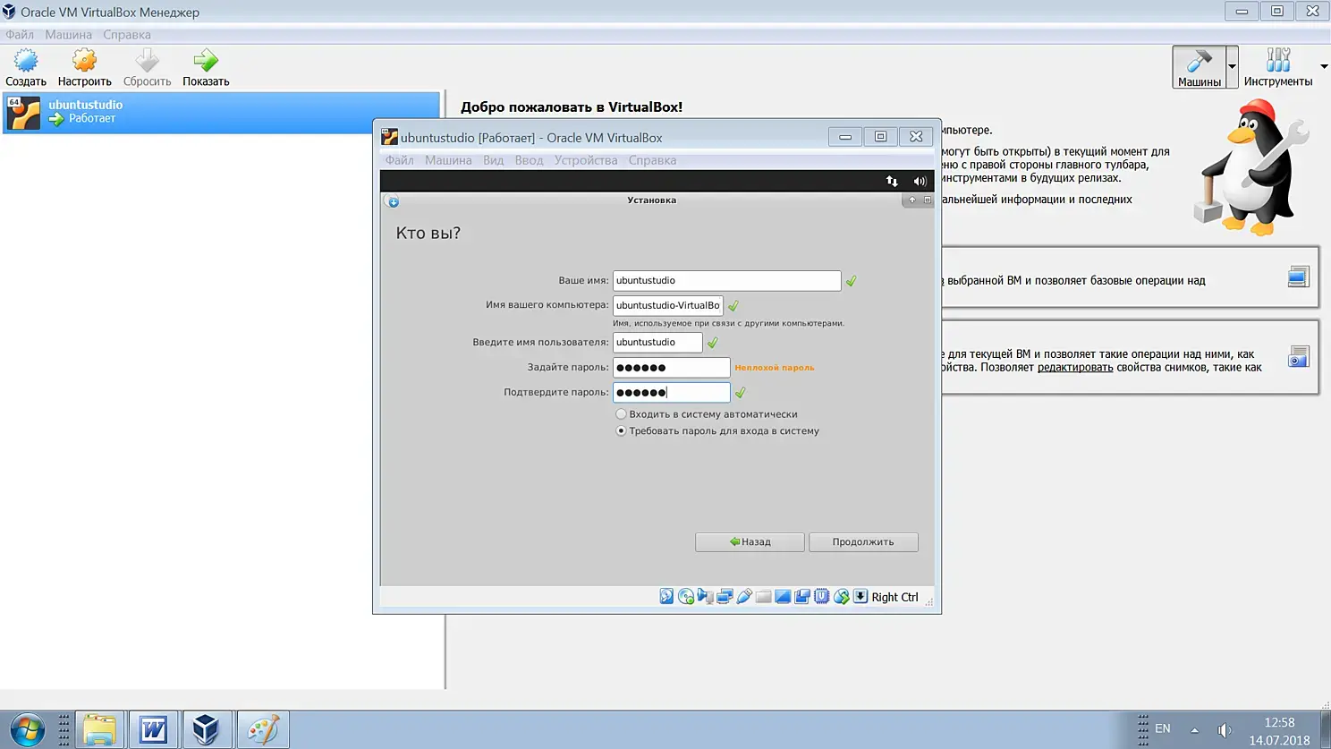Click hard disk activity icon in VM status bar
Screen dimensions: 1331x749
click(666, 597)
